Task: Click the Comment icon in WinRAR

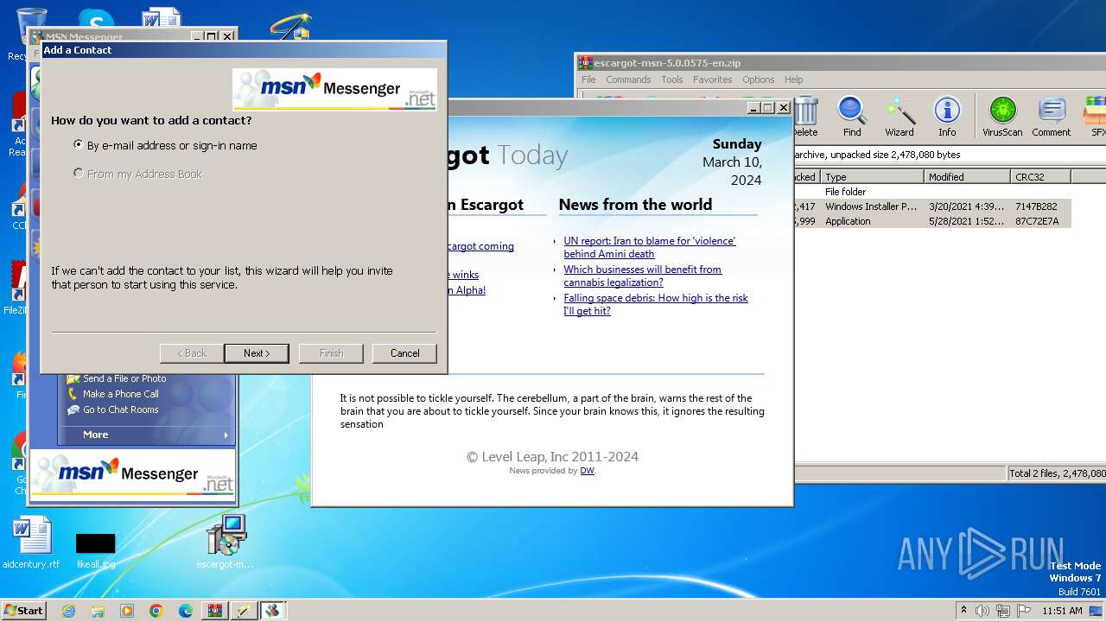Action: point(1051,117)
